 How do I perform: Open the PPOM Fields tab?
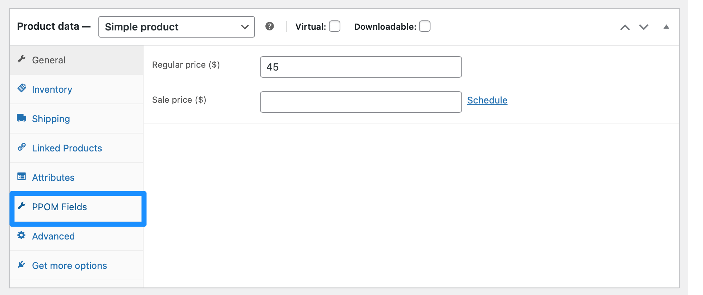pyautogui.click(x=60, y=207)
